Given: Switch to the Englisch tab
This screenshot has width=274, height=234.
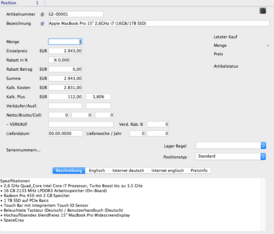Looking at the screenshot, I should (97, 170).
